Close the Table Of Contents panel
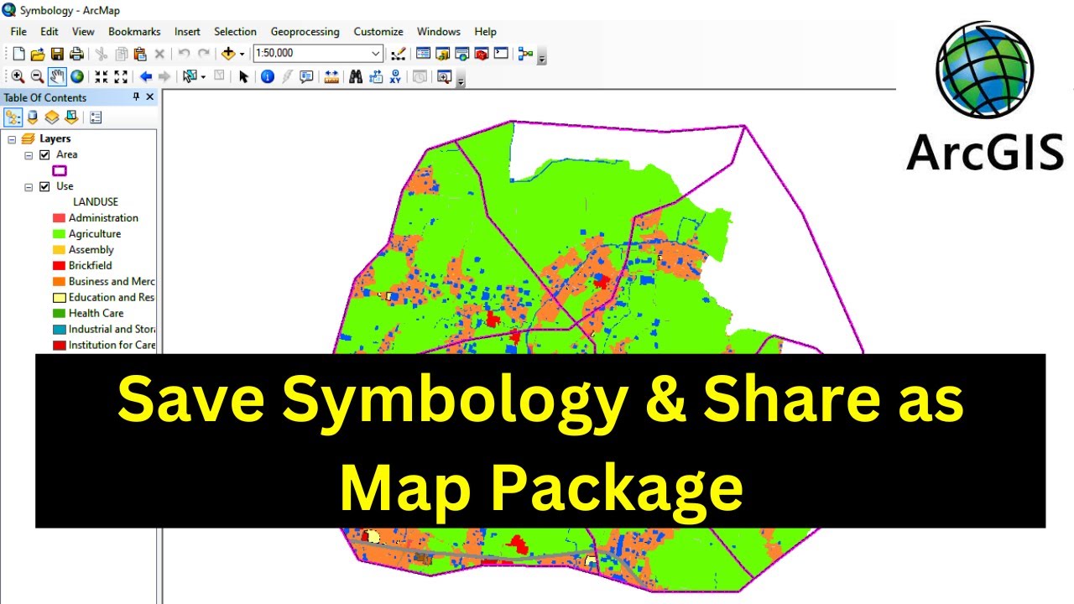This screenshot has height=604, width=1074. [x=150, y=97]
